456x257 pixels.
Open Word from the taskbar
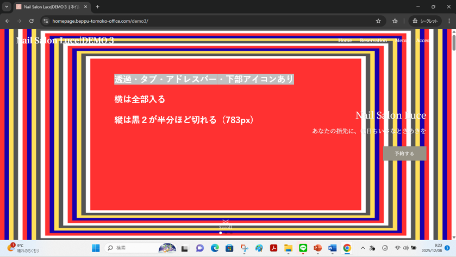tap(332, 248)
